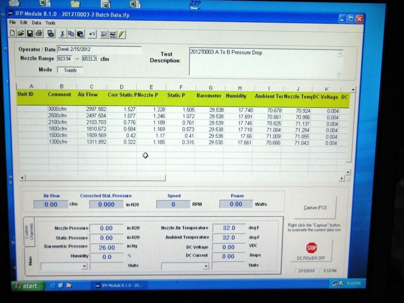The image size is (404, 303).
Task: Switch to the Custom Channels tab
Action: pyautogui.click(x=29, y=232)
